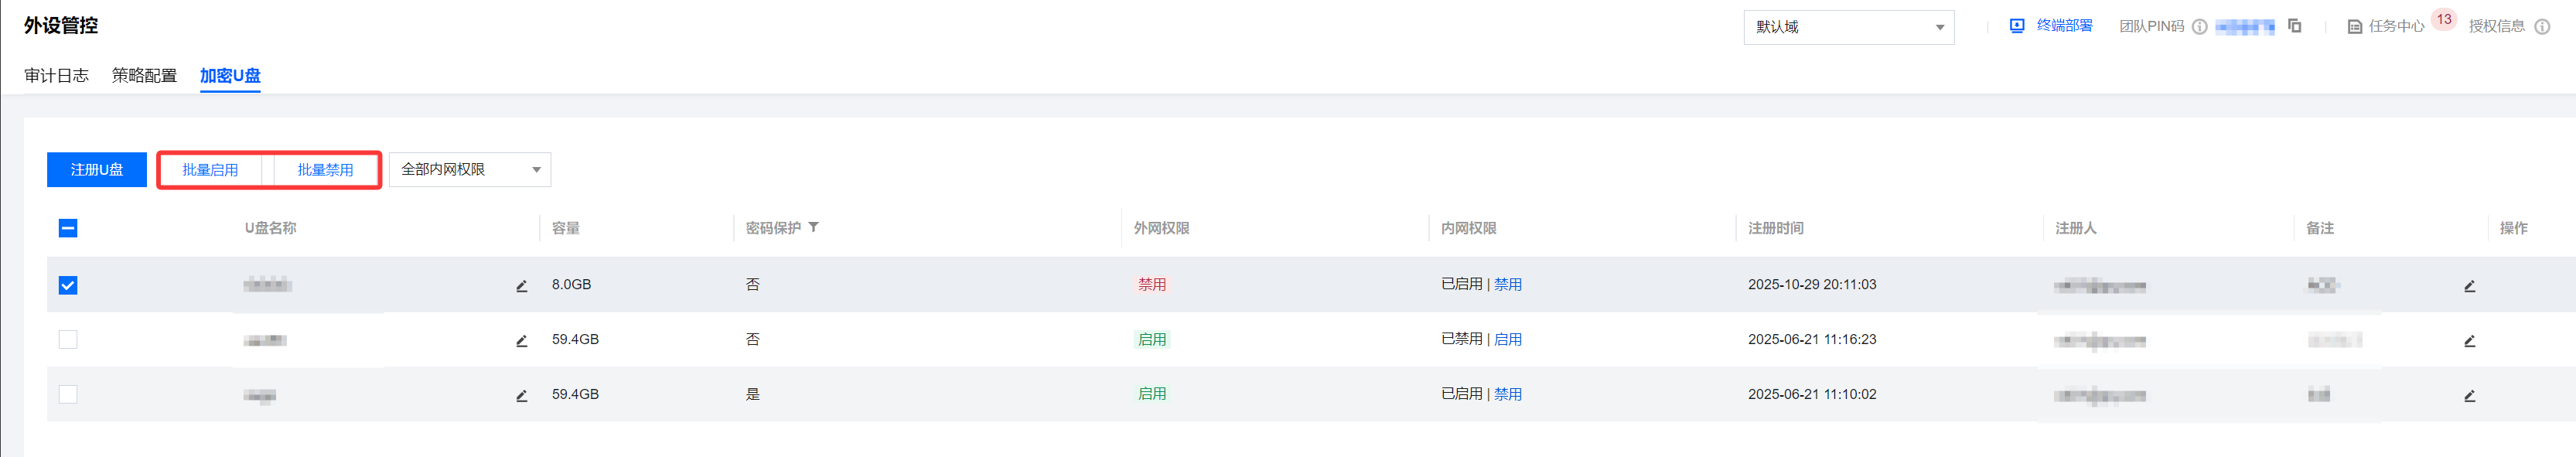The image size is (2576, 457).
Task: Click the info icon next to 团队PIN码
Action: 2199,27
